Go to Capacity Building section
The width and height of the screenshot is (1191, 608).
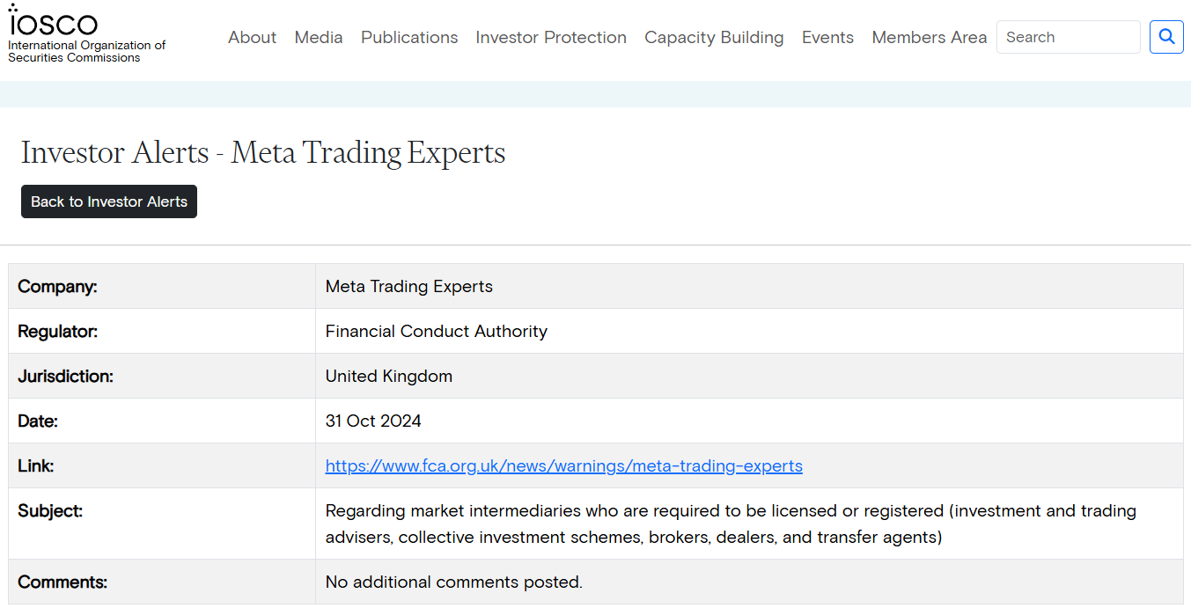click(x=714, y=37)
